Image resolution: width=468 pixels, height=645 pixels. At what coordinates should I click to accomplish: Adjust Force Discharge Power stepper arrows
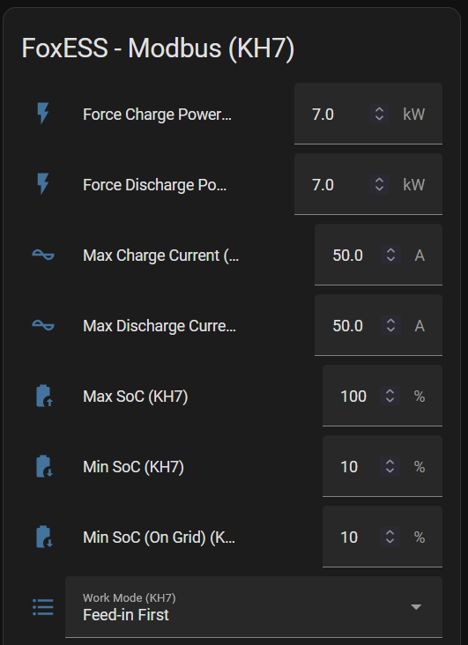pyautogui.click(x=379, y=184)
